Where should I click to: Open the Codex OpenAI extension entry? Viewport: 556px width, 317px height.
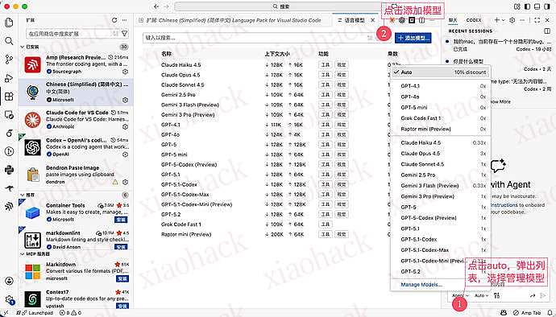tap(76, 147)
